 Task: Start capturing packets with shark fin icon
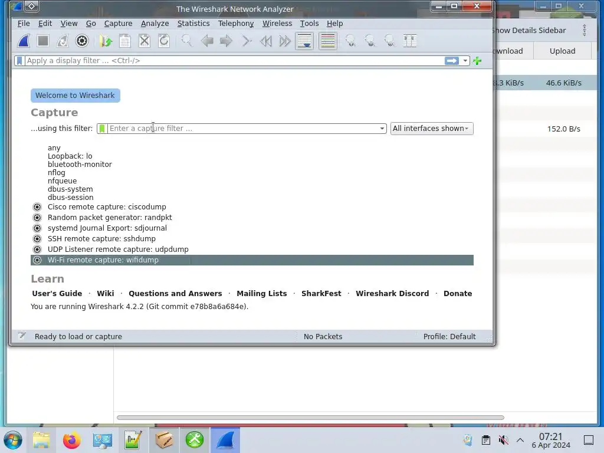point(24,41)
